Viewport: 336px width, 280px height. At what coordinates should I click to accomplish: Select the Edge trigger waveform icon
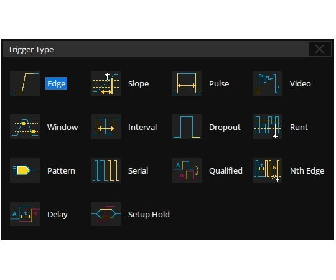coord(25,83)
